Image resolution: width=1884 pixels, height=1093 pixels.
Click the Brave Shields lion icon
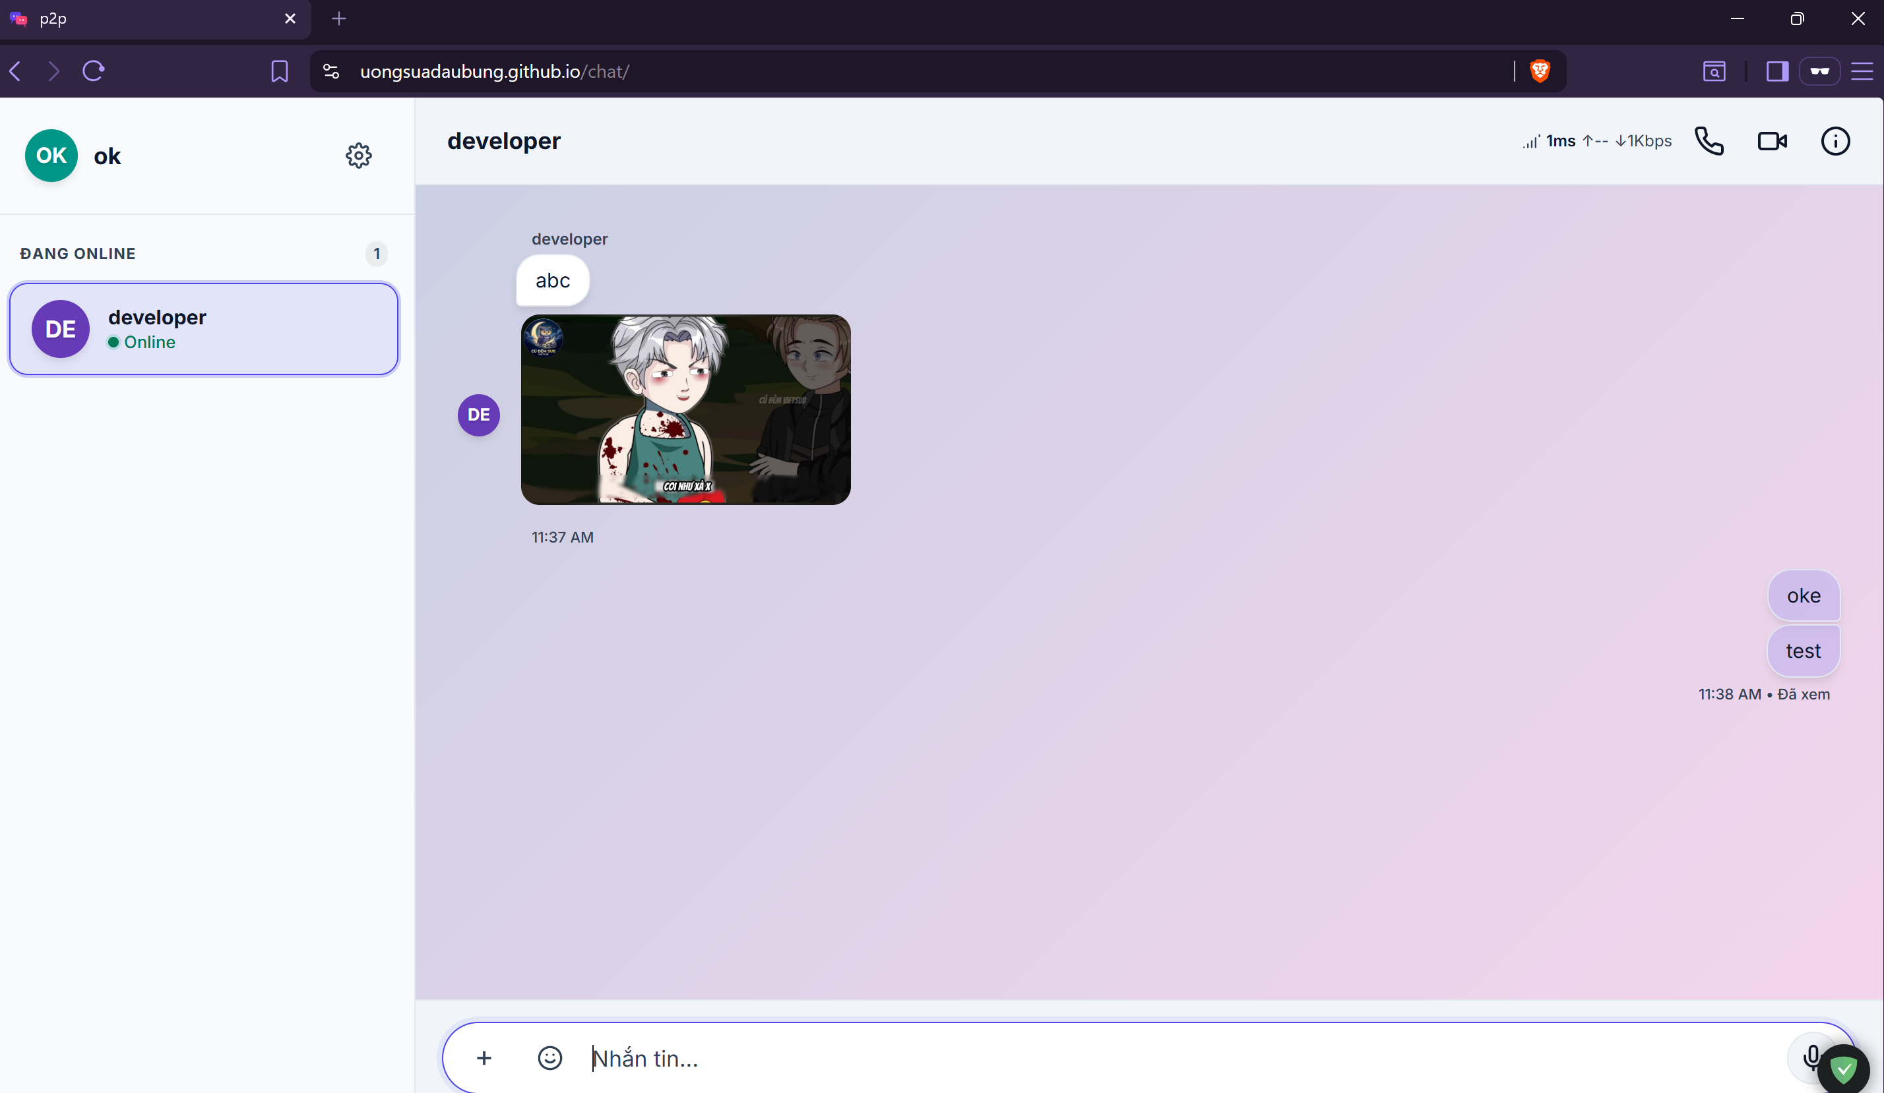coord(1540,71)
